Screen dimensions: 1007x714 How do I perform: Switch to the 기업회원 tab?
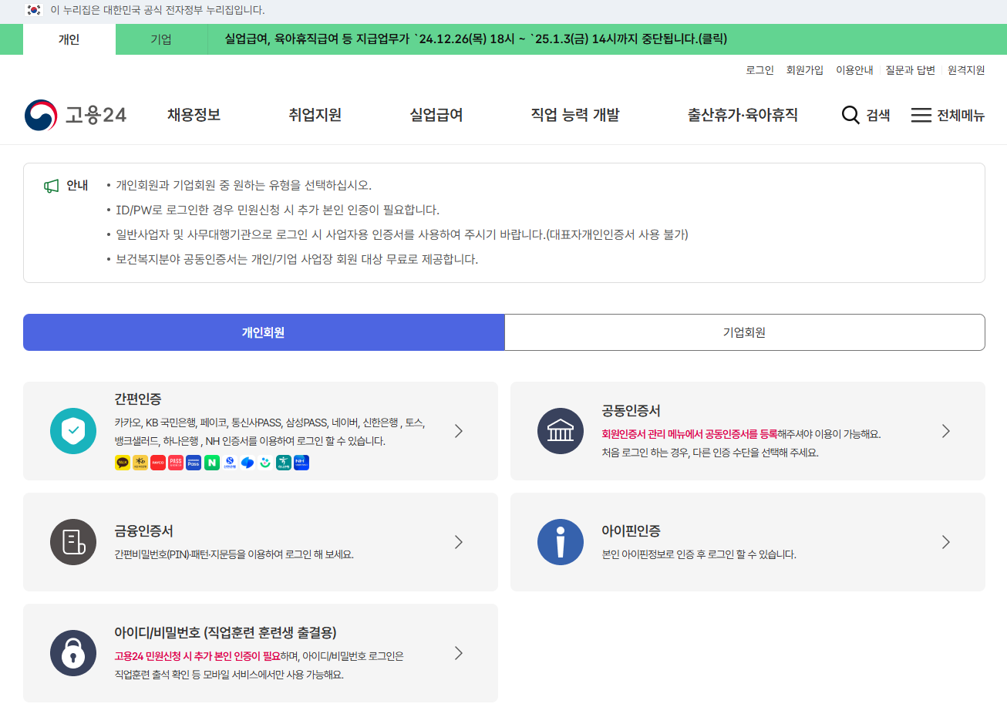pos(744,332)
